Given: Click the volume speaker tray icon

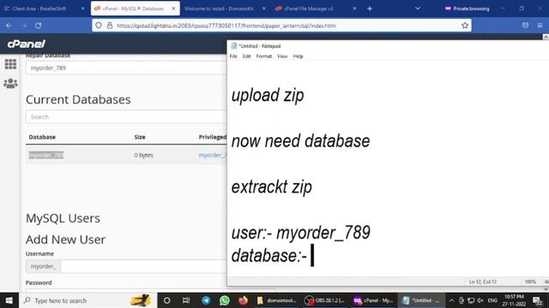Looking at the screenshot, I should 480,300.
